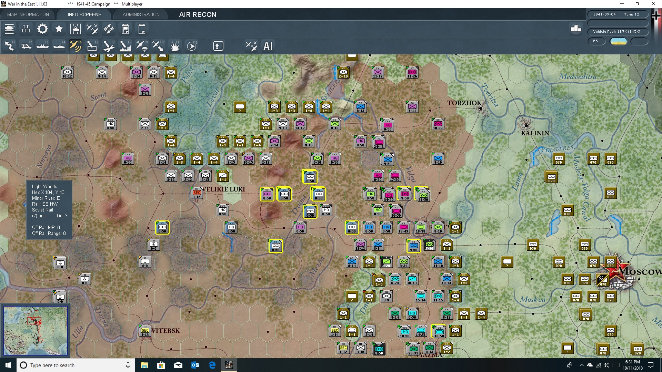
Task: Select the F7 bomb airfield mode
Action: (109, 46)
